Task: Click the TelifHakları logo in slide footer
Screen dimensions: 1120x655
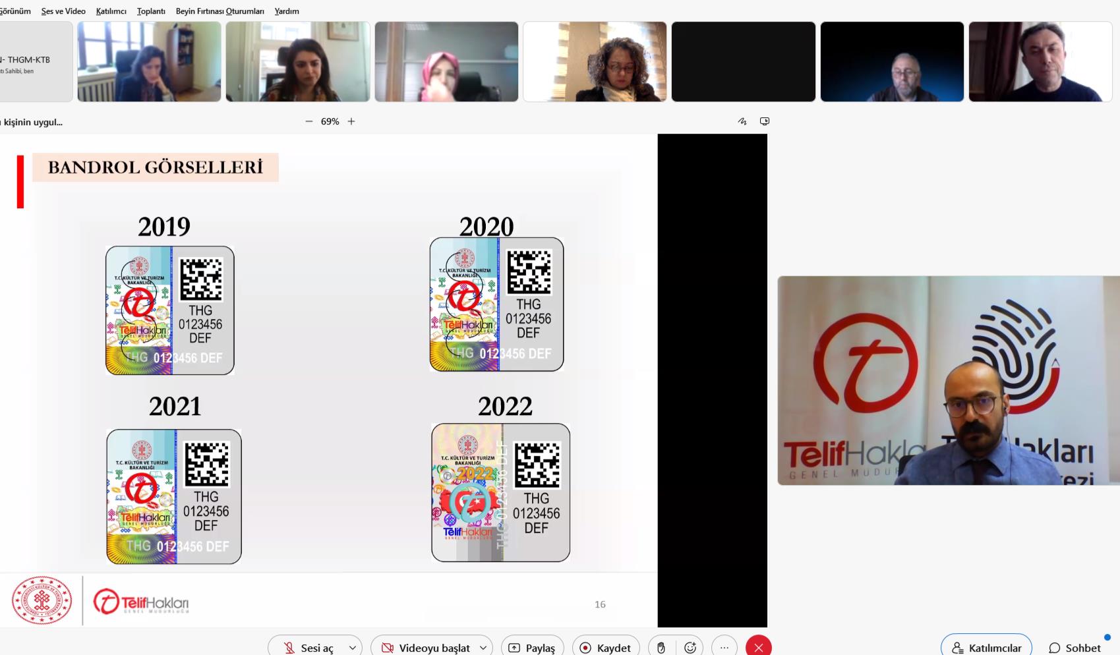Action: pyautogui.click(x=141, y=602)
